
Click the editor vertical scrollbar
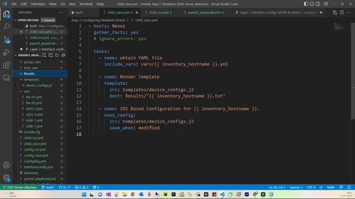coord(353,71)
